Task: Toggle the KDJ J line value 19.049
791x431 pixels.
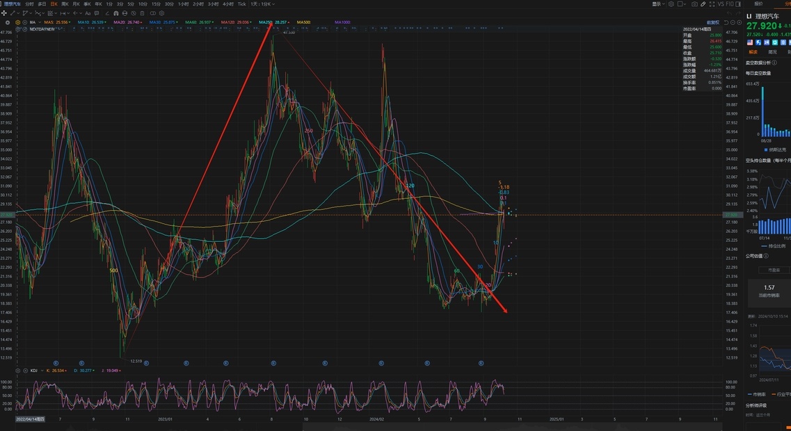Action: (111, 371)
